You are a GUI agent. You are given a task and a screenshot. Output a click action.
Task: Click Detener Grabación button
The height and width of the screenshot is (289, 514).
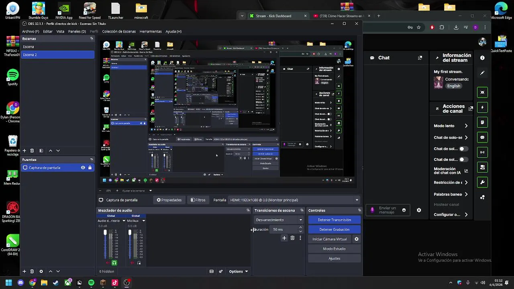(x=334, y=230)
